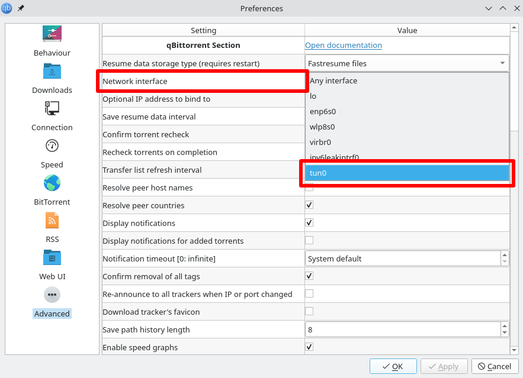Screen dimensions: 523x378
Task: Decrease Notification timeout spinner value
Action: [x=505, y=262]
